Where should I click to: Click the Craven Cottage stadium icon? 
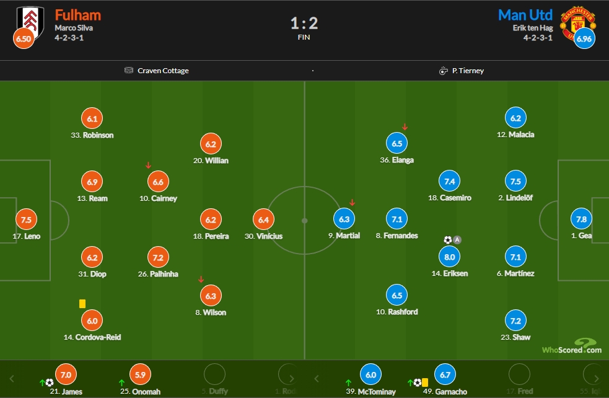129,70
